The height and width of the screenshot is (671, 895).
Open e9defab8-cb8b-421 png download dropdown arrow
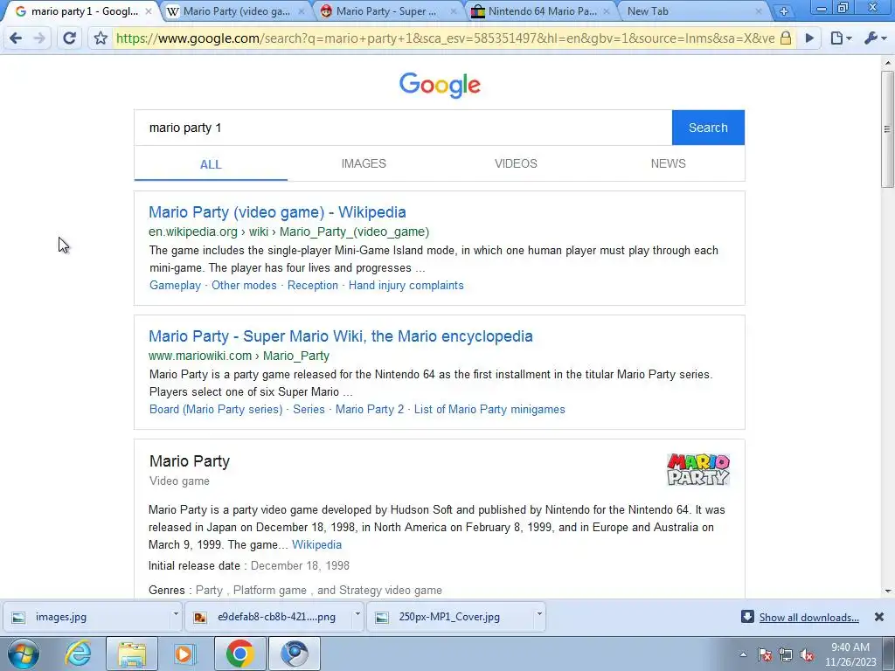pos(357,614)
